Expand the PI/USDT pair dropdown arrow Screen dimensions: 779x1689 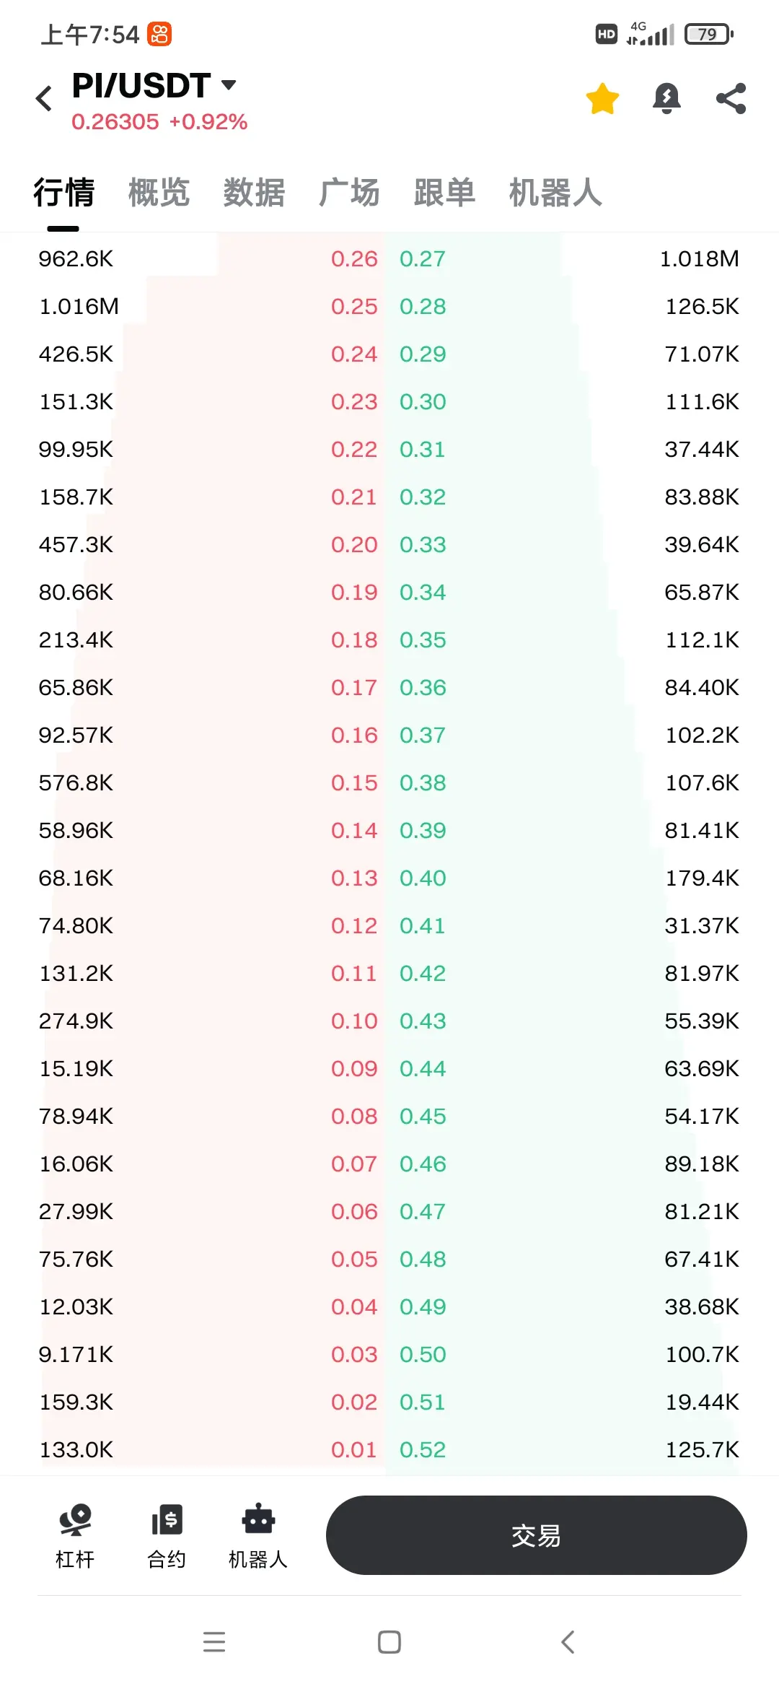(x=229, y=85)
